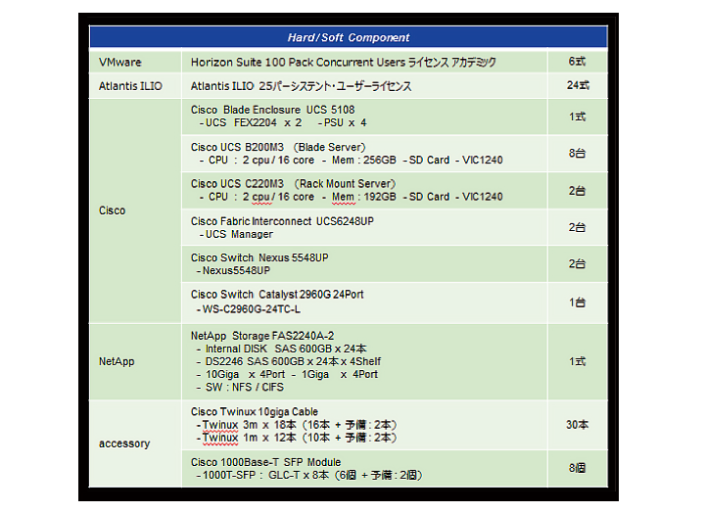
Task: Select the Atlantis ILIO 25 license description
Action: tap(301, 86)
